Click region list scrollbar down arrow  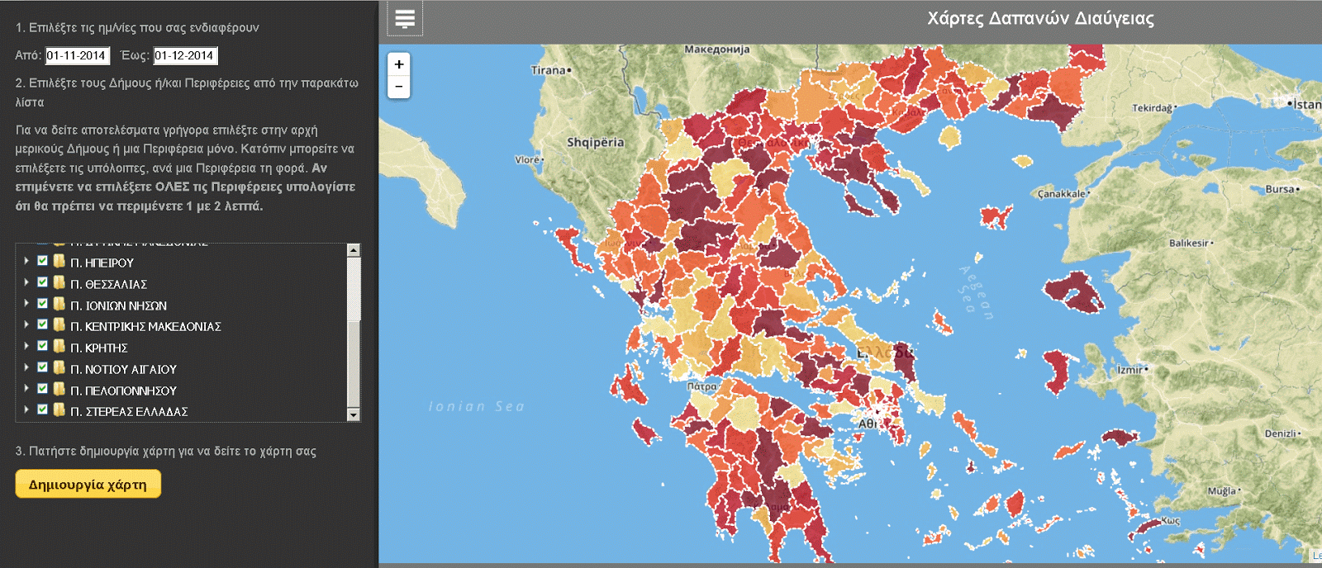pyautogui.click(x=354, y=414)
